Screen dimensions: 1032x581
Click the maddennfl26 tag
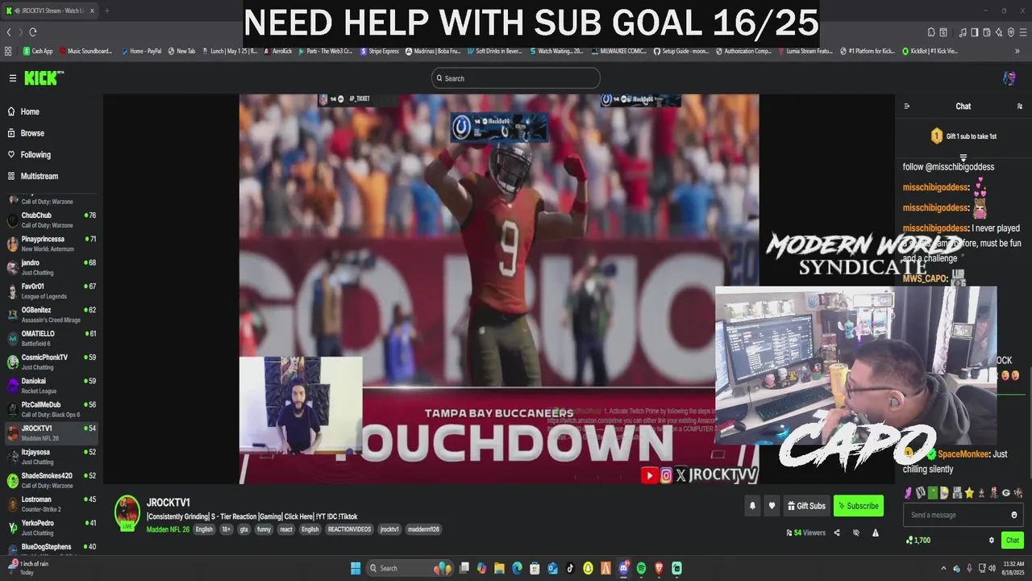click(422, 529)
